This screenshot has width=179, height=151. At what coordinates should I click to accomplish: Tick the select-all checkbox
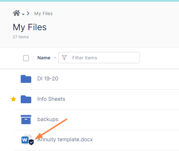click(26, 58)
